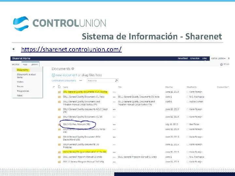235x176 pixels.
Task: Click the search magnifier icon
Action: tap(116, 81)
